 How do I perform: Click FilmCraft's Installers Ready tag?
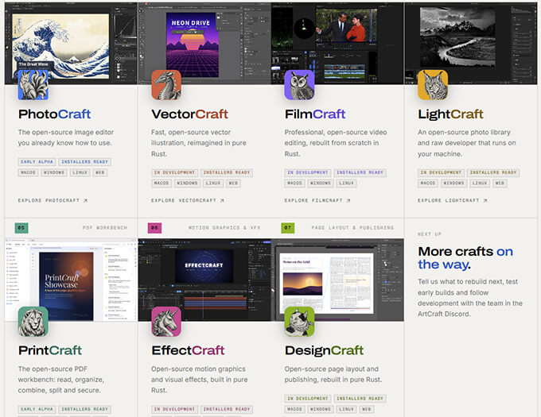click(x=360, y=172)
